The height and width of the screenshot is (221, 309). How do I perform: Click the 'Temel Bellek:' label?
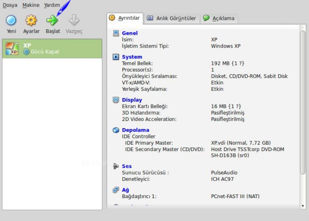(x=137, y=63)
